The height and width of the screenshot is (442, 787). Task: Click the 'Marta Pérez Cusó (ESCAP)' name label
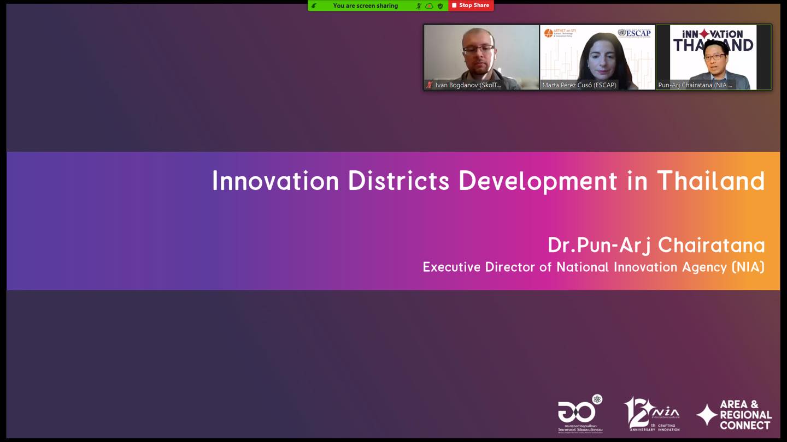(579, 85)
